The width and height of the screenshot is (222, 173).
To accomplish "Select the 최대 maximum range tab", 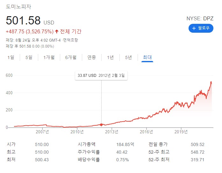I will tap(147, 57).
